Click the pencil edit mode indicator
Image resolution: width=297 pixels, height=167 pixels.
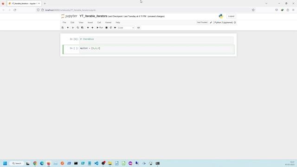211,23
